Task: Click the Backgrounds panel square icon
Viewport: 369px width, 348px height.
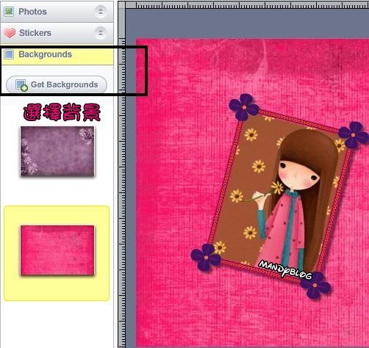Action: 10,54
